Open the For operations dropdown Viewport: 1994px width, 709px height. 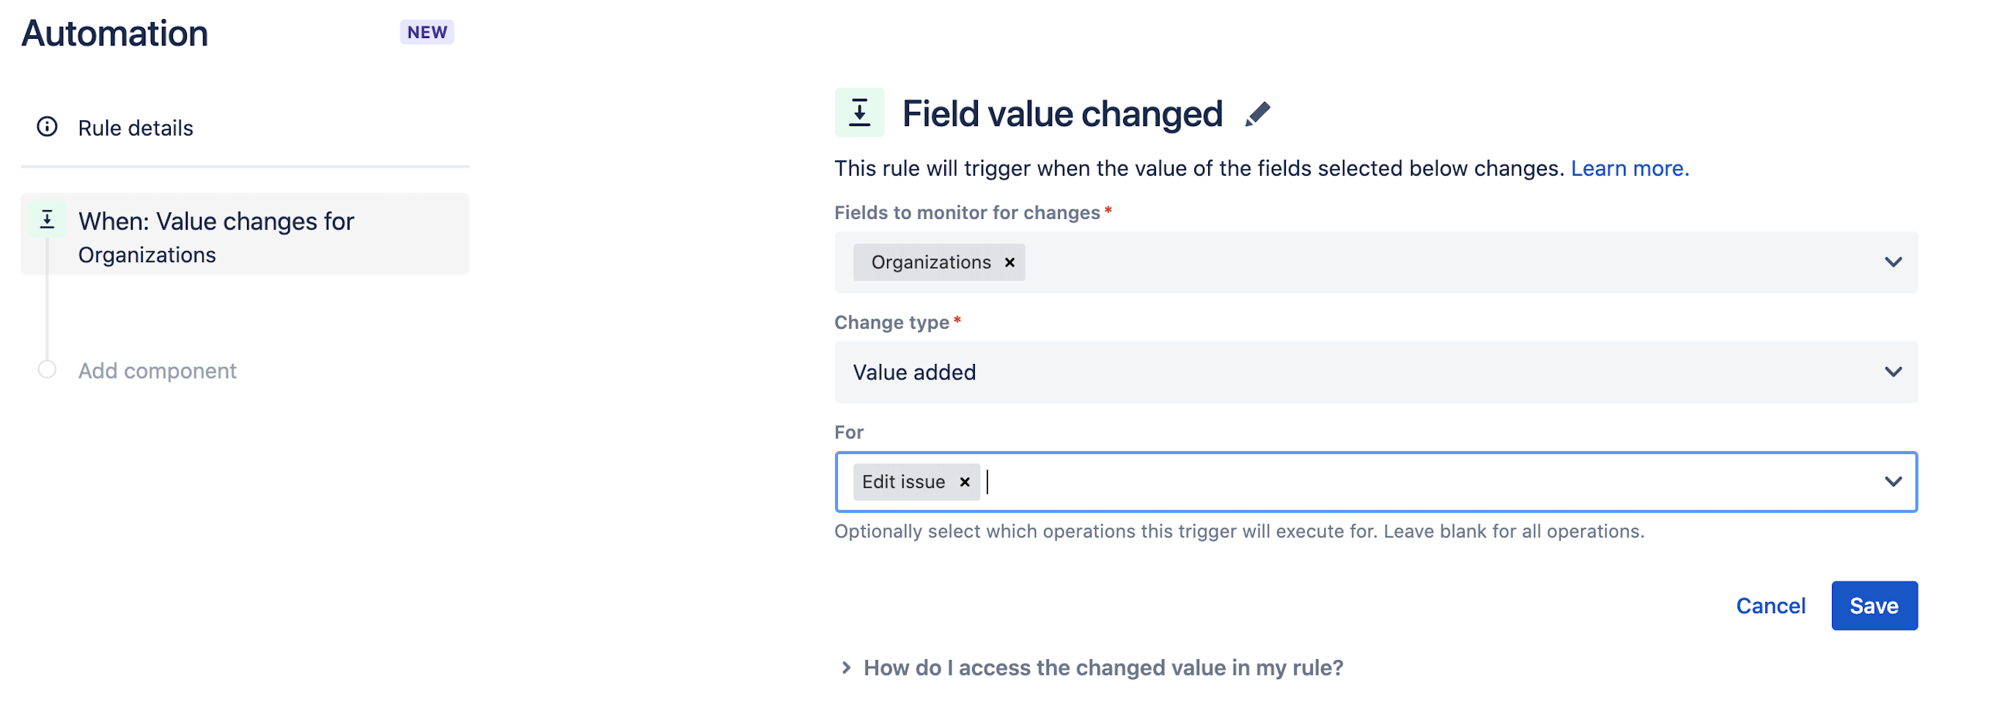coord(1894,481)
